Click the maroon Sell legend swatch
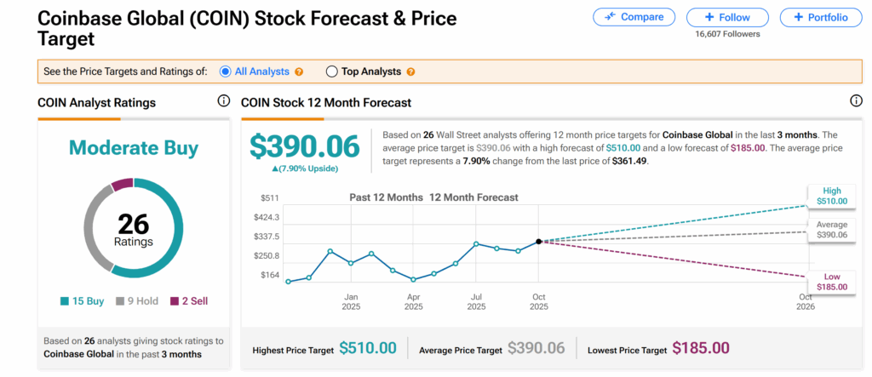This screenshot has height=377, width=872. point(175,301)
